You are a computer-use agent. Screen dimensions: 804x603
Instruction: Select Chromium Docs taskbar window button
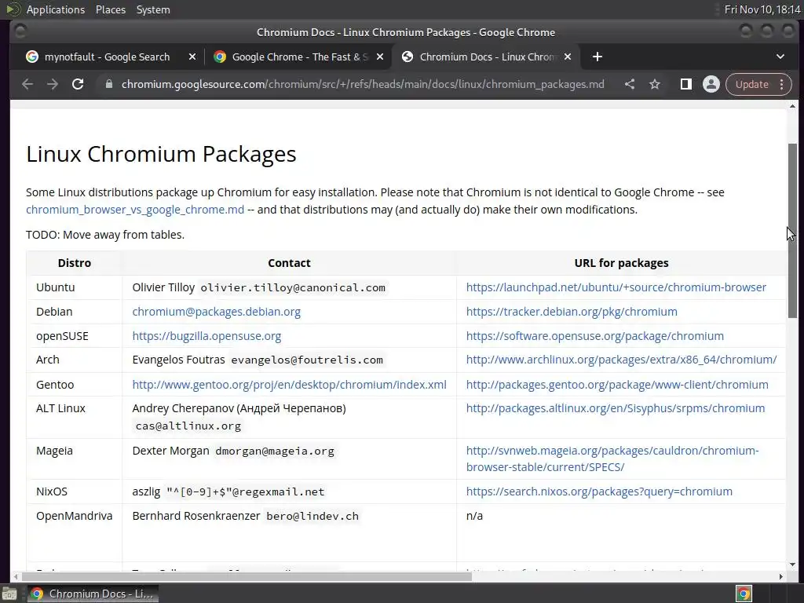(93, 594)
